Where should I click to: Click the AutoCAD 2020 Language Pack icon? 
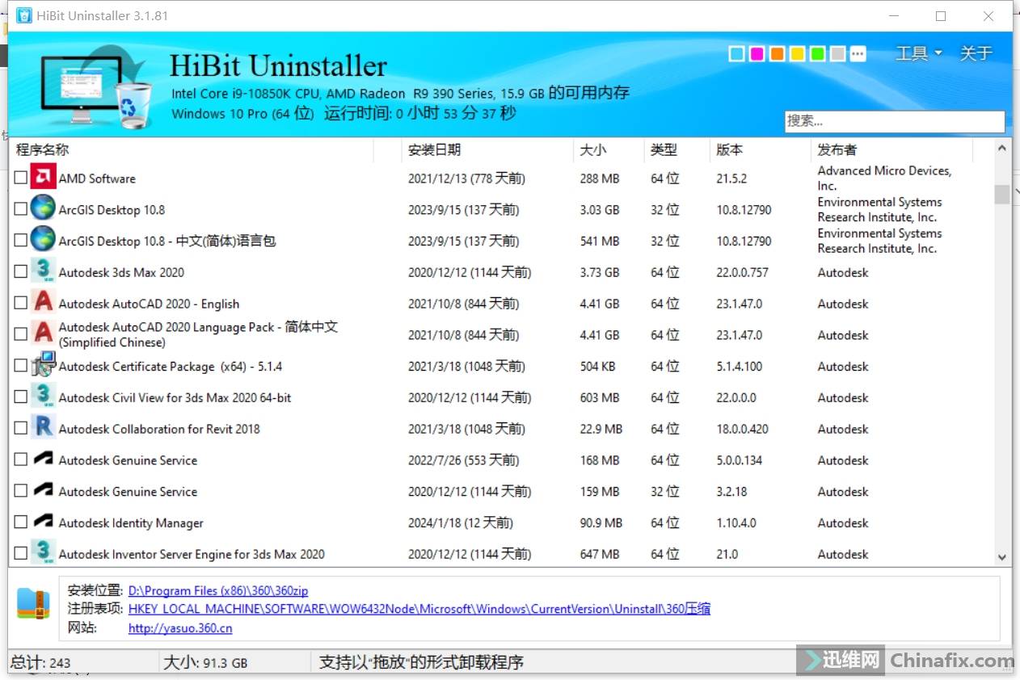pos(43,334)
